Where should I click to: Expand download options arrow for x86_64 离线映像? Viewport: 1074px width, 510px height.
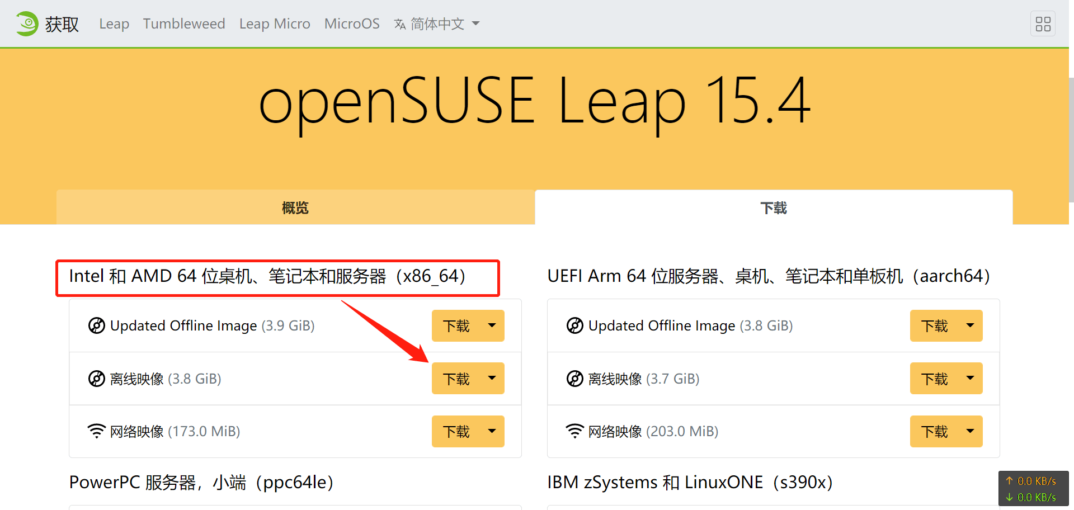pos(492,378)
